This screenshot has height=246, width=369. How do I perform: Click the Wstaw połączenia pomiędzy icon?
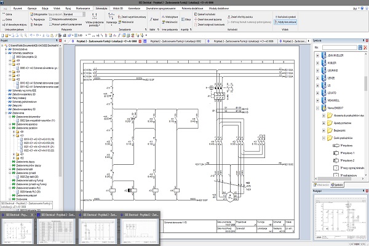coord(94,16)
